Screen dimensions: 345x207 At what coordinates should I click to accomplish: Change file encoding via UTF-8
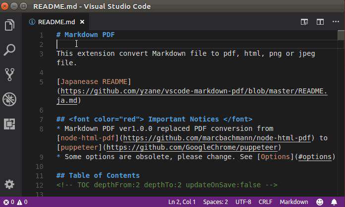(x=244, y=202)
